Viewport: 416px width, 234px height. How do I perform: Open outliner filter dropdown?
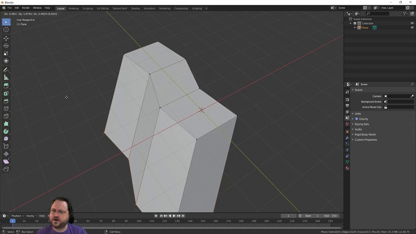click(405, 14)
